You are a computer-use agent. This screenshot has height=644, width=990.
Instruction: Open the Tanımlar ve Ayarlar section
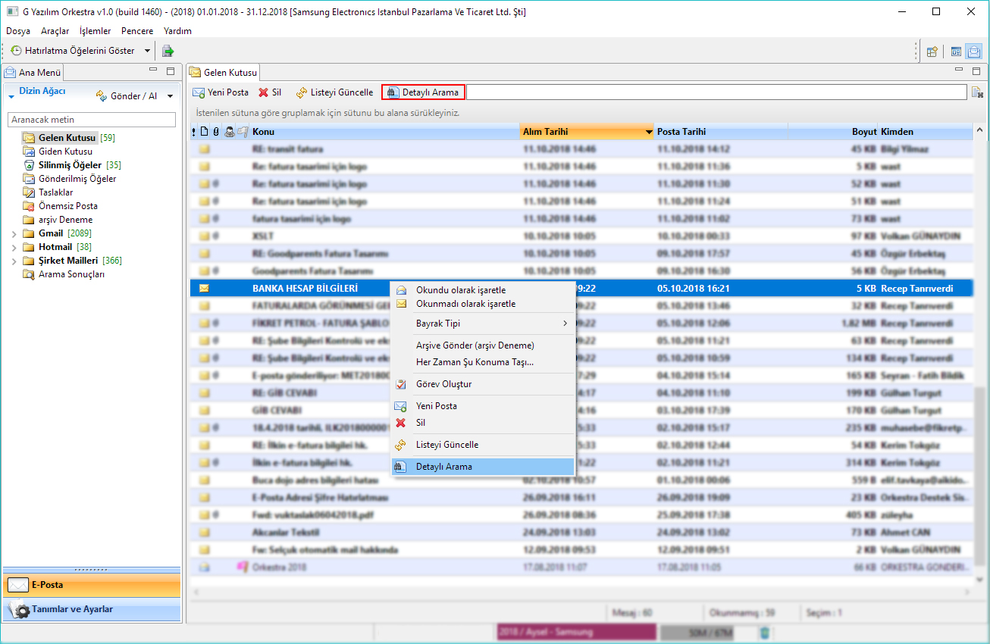coord(91,609)
